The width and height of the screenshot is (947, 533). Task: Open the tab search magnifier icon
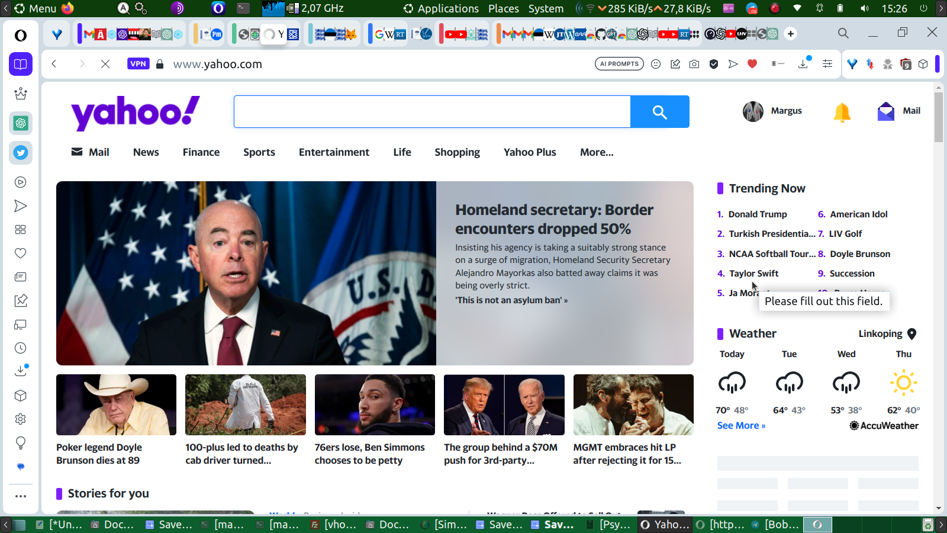843,33
